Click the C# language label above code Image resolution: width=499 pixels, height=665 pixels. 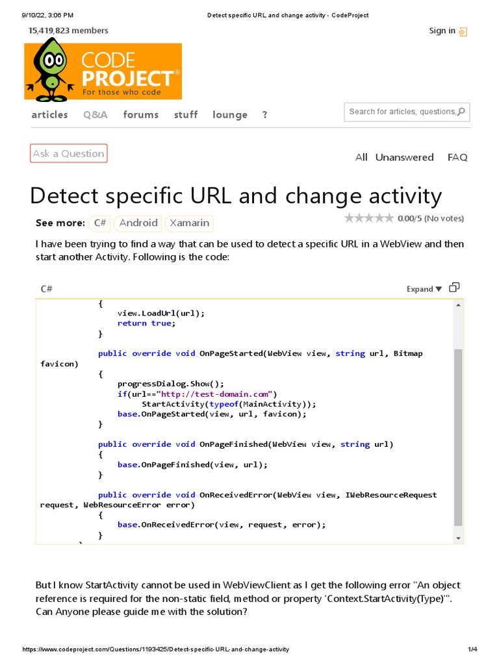tap(46, 289)
